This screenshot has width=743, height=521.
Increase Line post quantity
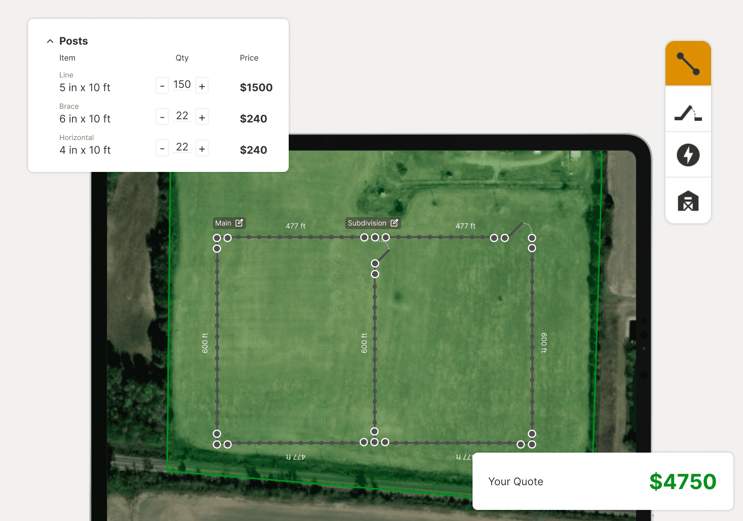coord(202,86)
